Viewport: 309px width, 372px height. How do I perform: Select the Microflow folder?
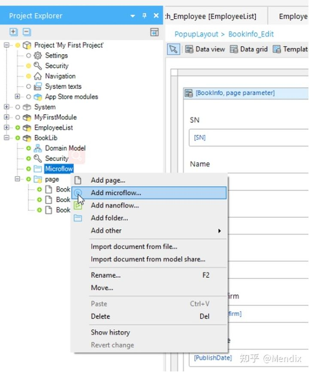pyautogui.click(x=59, y=169)
